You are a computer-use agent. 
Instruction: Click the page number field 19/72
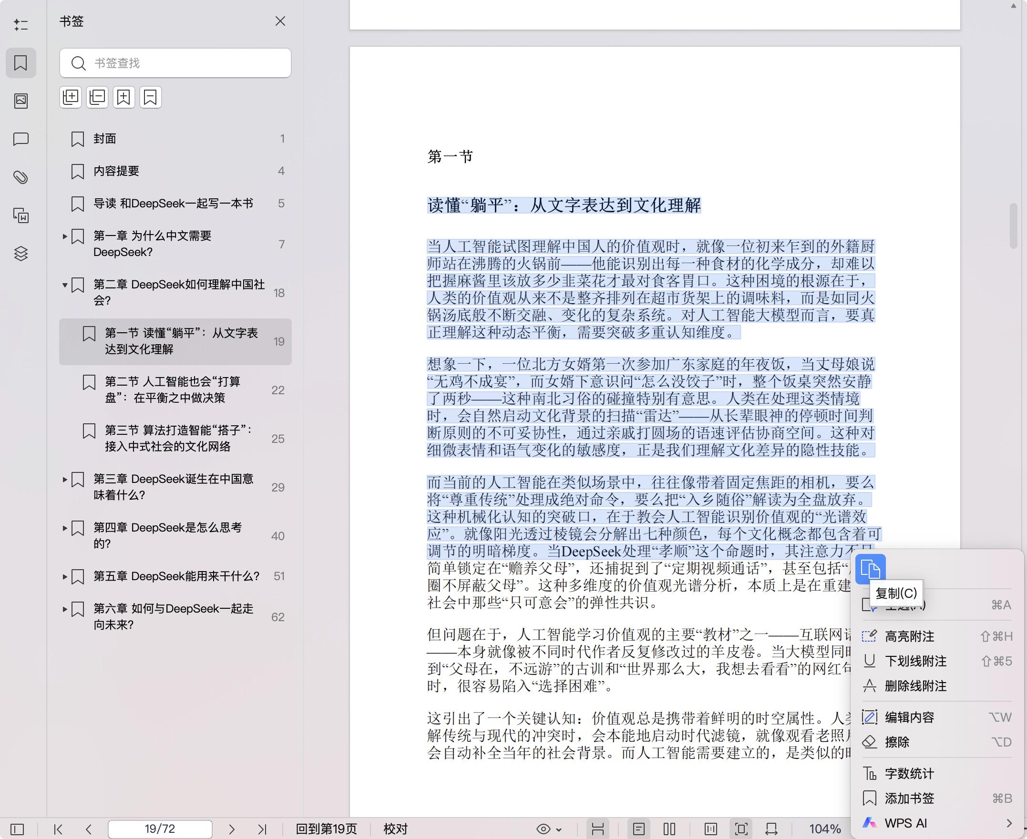point(160,829)
